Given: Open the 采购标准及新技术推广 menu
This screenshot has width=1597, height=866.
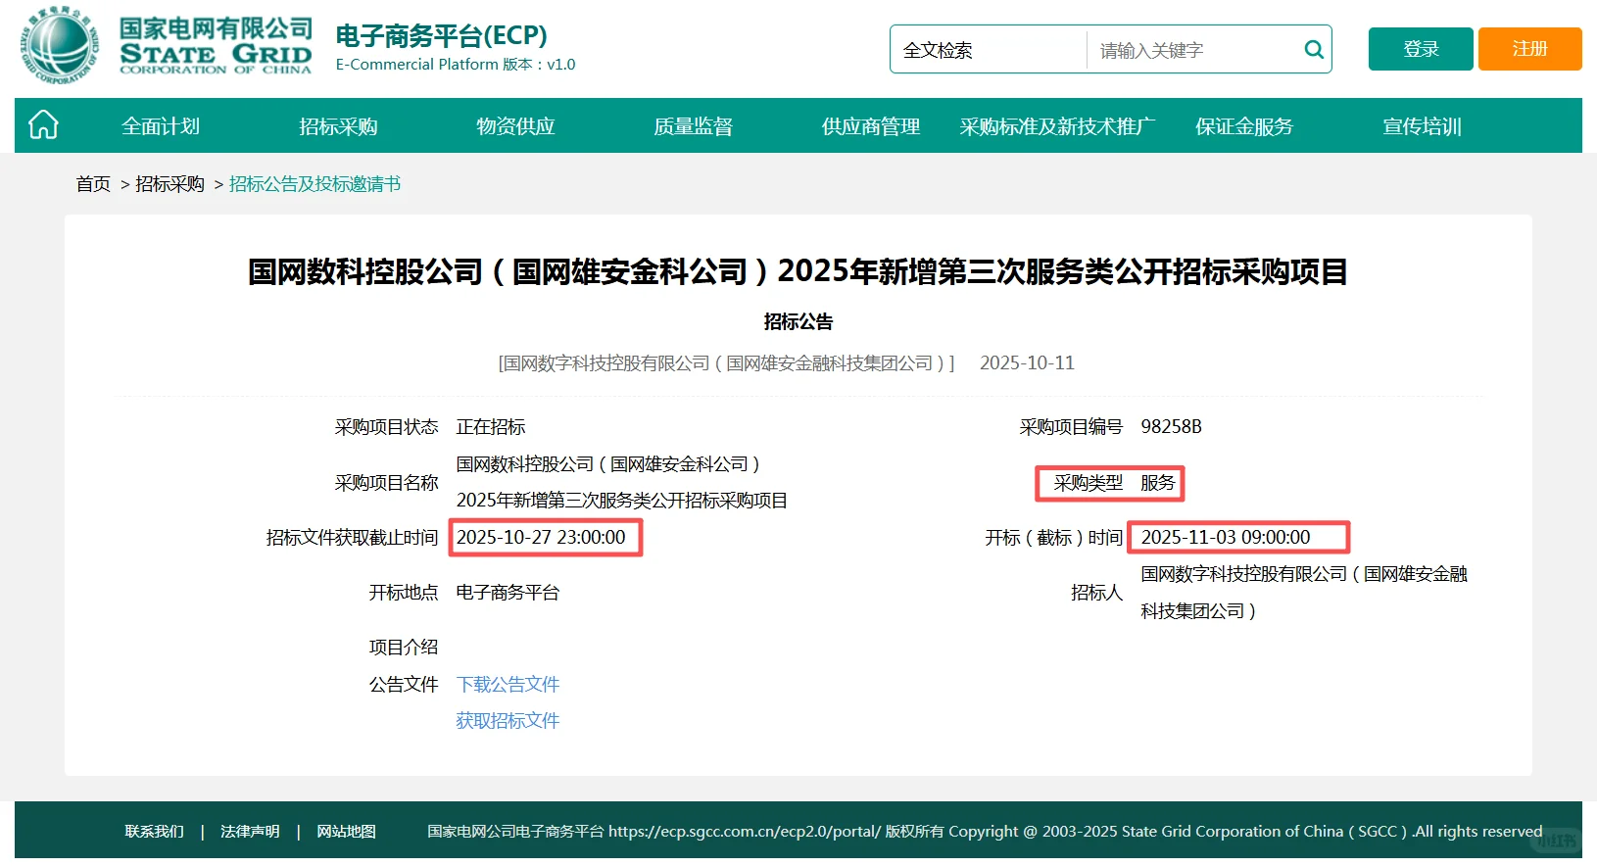Looking at the screenshot, I should click(1057, 126).
